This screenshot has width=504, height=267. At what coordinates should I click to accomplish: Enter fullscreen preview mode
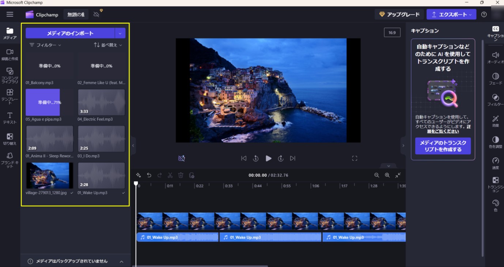(x=355, y=158)
